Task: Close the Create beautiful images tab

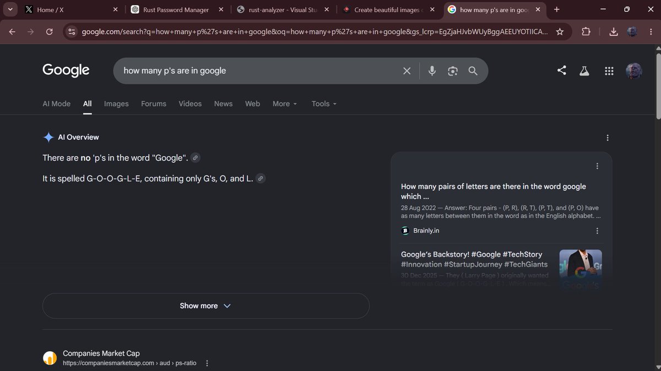Action: point(432,9)
